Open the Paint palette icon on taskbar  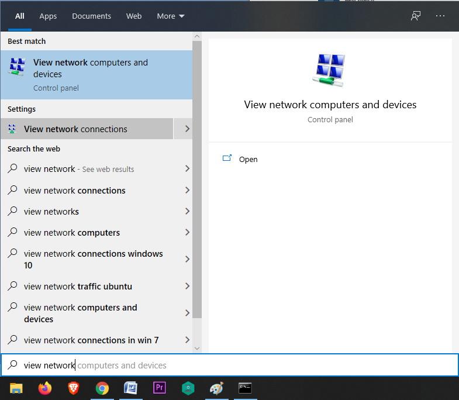[x=216, y=388]
